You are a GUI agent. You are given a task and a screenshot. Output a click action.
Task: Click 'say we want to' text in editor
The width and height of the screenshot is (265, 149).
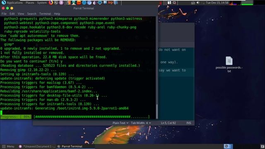click(172, 70)
